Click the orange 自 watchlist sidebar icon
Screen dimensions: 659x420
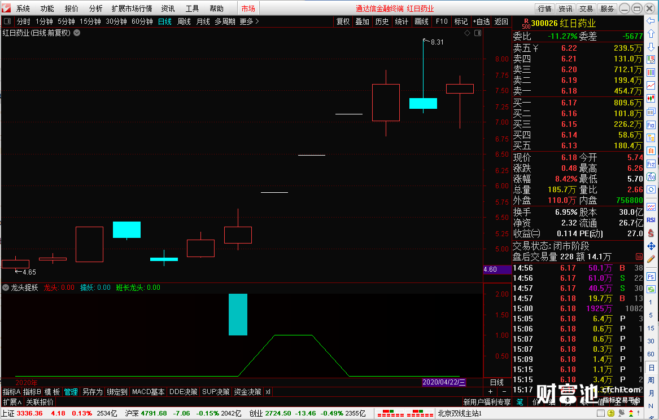click(x=651, y=151)
